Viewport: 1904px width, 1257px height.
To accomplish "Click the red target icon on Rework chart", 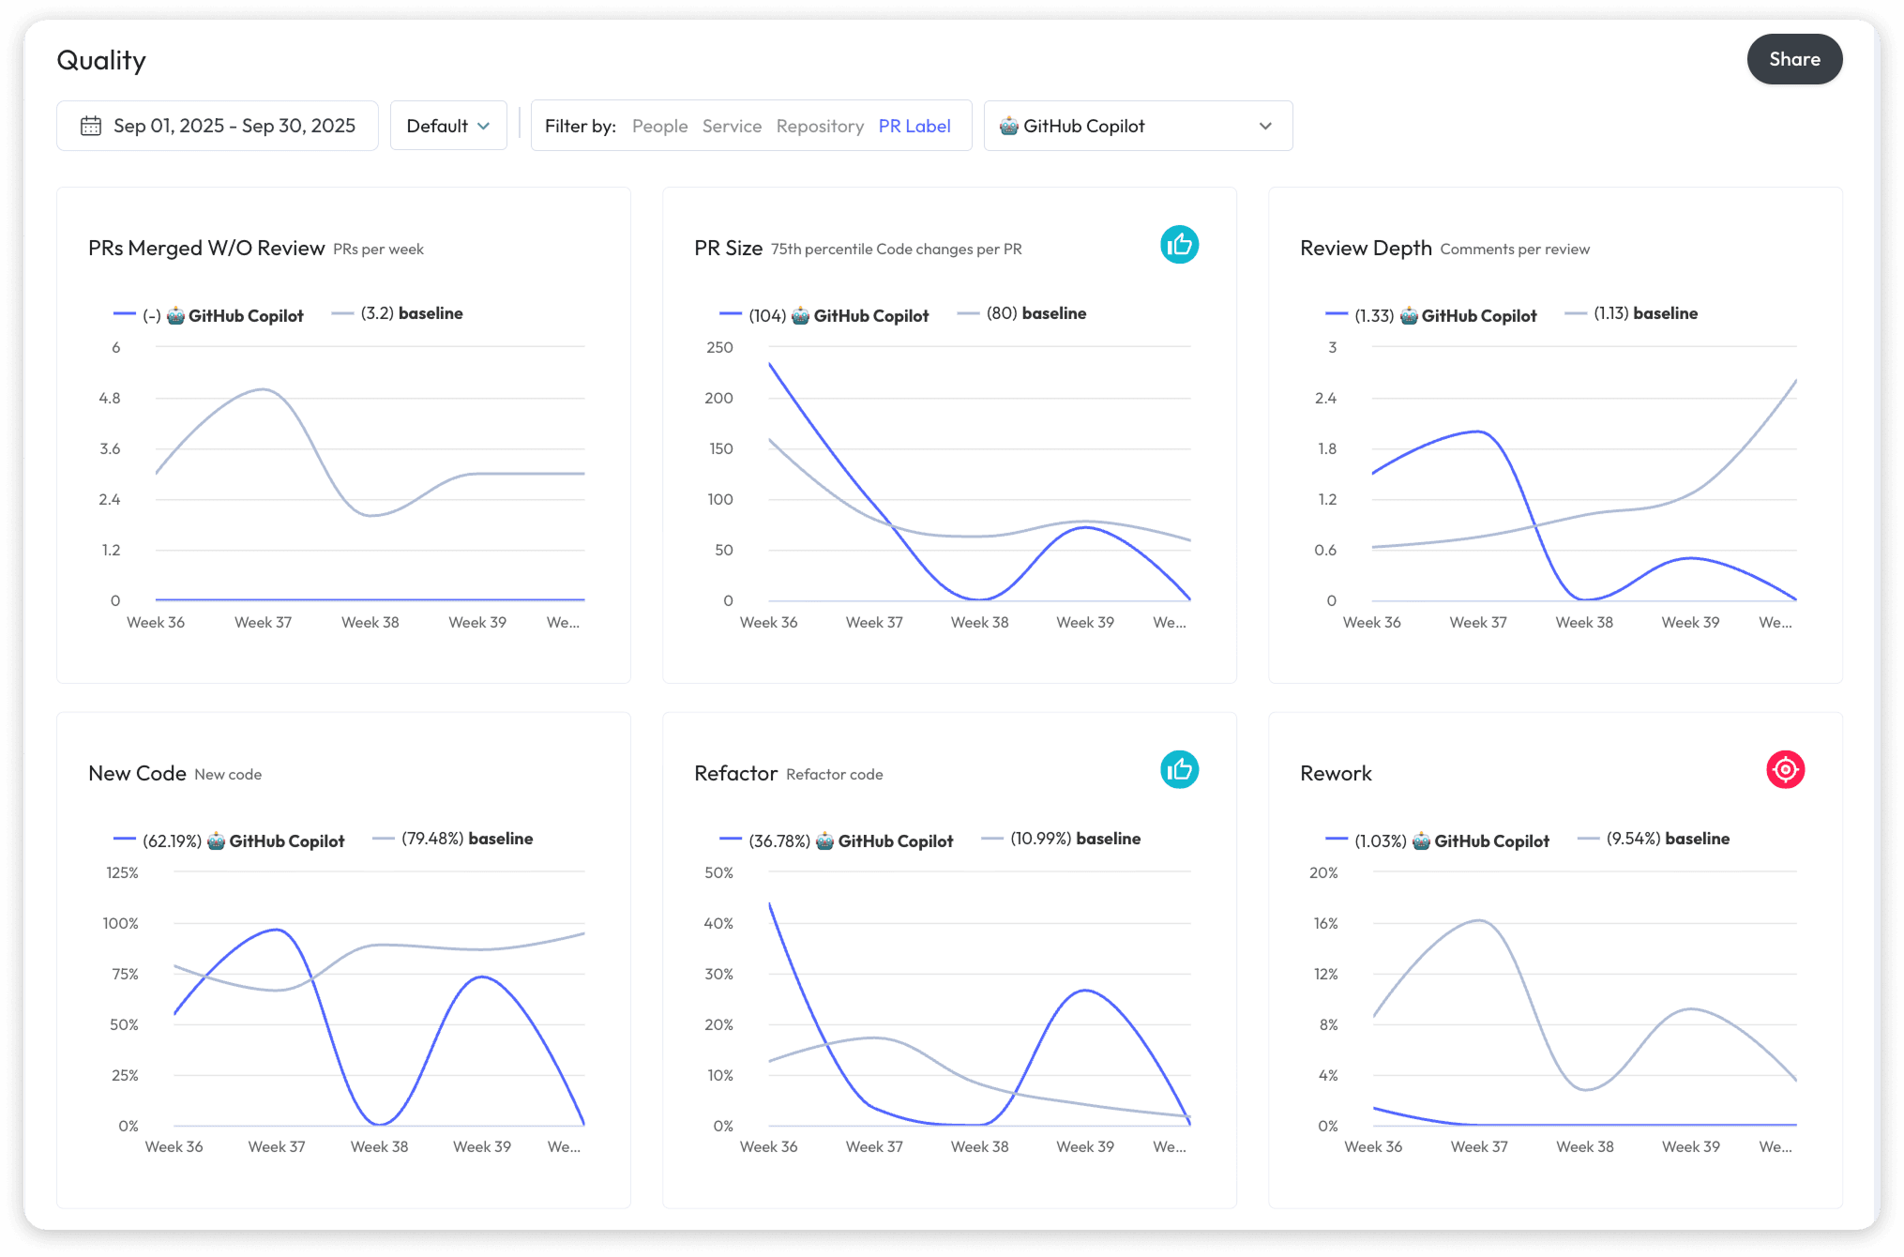I will (1786, 769).
